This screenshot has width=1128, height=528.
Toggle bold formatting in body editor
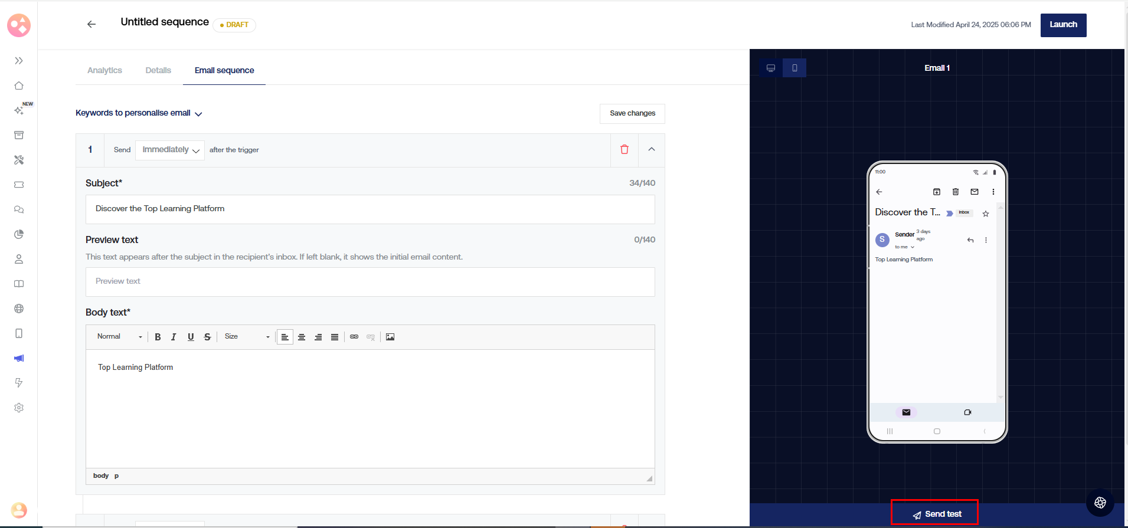(x=158, y=337)
